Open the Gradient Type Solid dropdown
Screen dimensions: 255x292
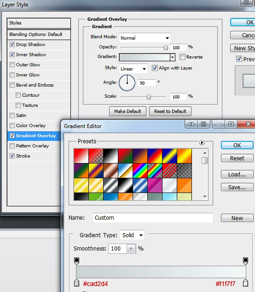[132, 235]
